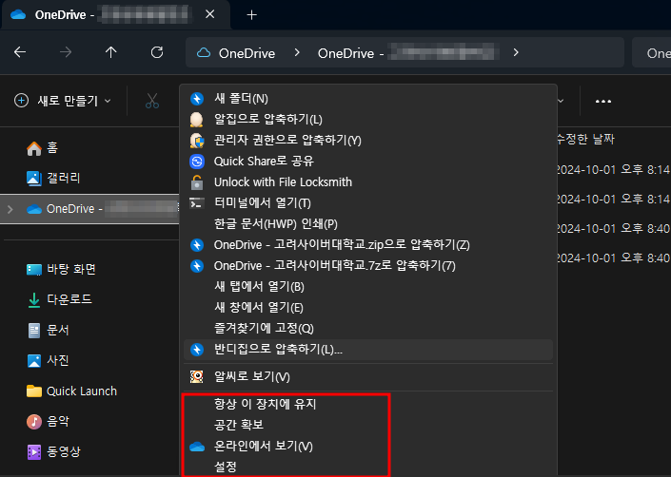Click the Forward navigation arrow
Image resolution: width=671 pixels, height=477 pixels.
pos(66,52)
